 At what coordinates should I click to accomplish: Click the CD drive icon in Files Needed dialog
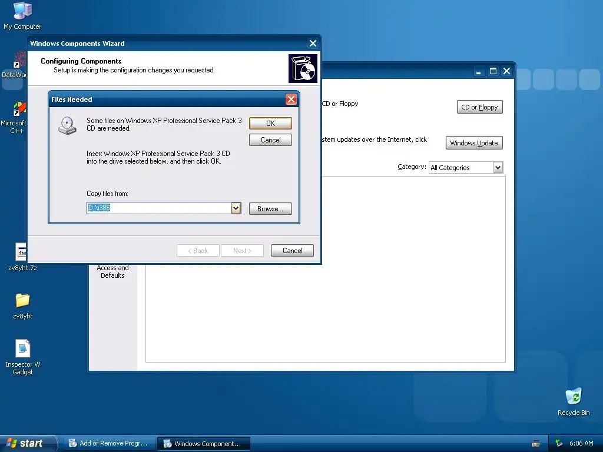click(x=67, y=126)
